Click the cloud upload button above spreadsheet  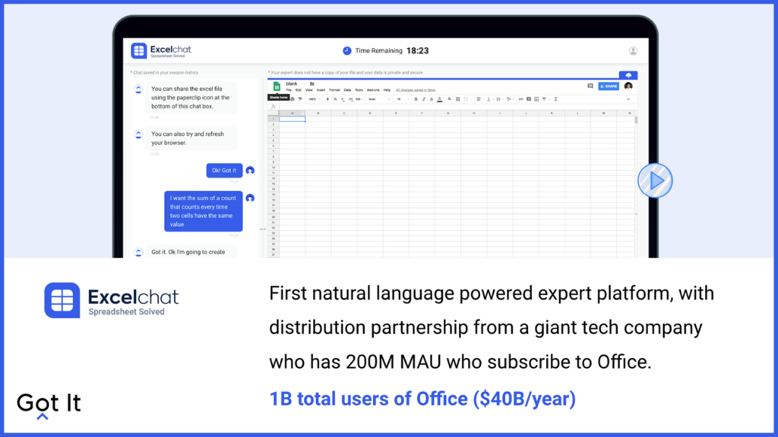pos(628,75)
